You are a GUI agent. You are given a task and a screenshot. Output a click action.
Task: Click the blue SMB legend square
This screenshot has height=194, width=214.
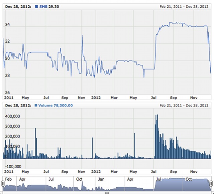36,7
